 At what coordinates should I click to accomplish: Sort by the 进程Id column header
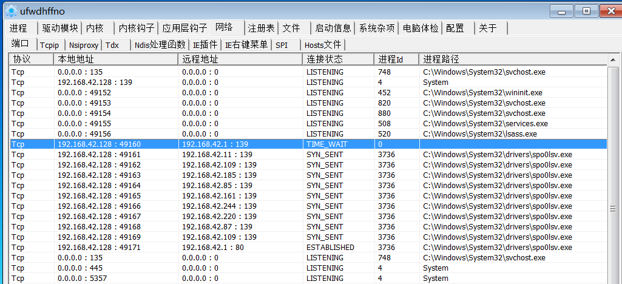coord(396,59)
